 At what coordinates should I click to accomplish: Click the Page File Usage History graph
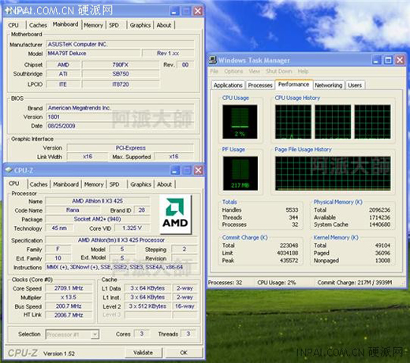coord(333,173)
